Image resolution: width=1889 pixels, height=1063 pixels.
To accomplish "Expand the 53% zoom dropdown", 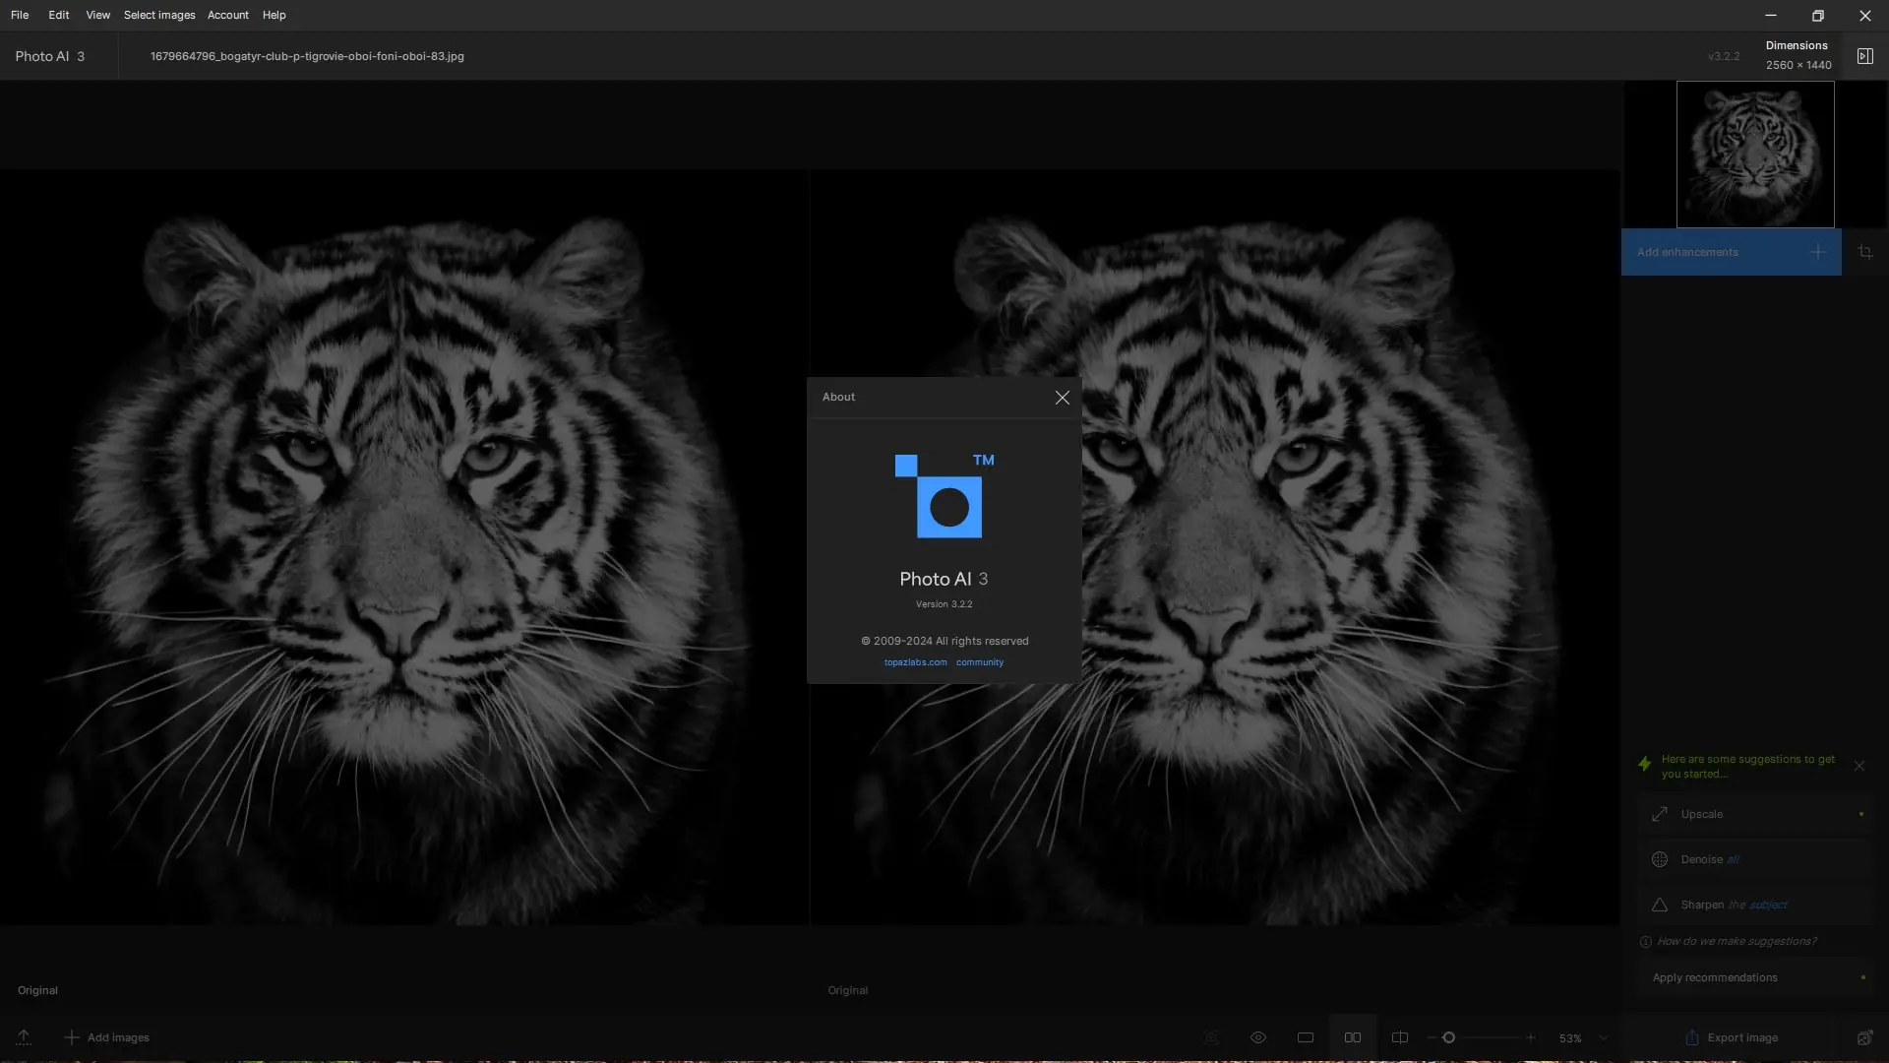I will [1603, 1037].
